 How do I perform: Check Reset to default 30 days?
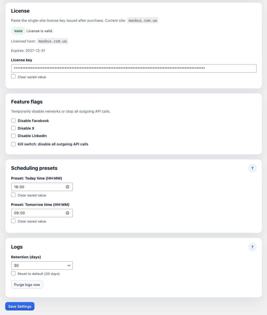13,273
